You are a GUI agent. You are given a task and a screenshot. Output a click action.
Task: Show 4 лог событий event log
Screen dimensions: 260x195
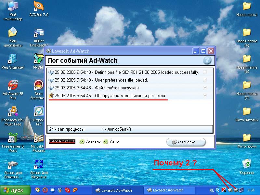pos(116,129)
